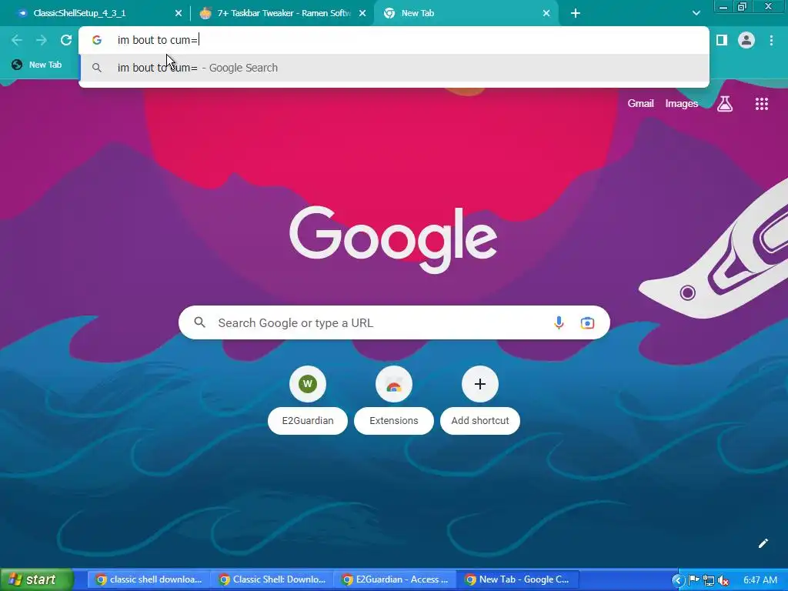This screenshot has height=591, width=788.
Task: Open the Google apps grid
Action: [x=761, y=104]
